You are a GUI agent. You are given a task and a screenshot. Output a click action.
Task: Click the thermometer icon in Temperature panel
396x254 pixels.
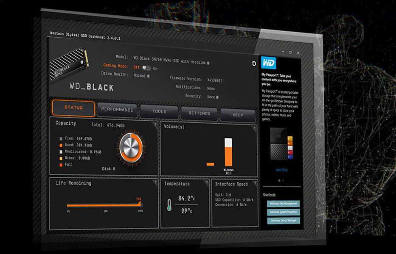click(x=169, y=205)
